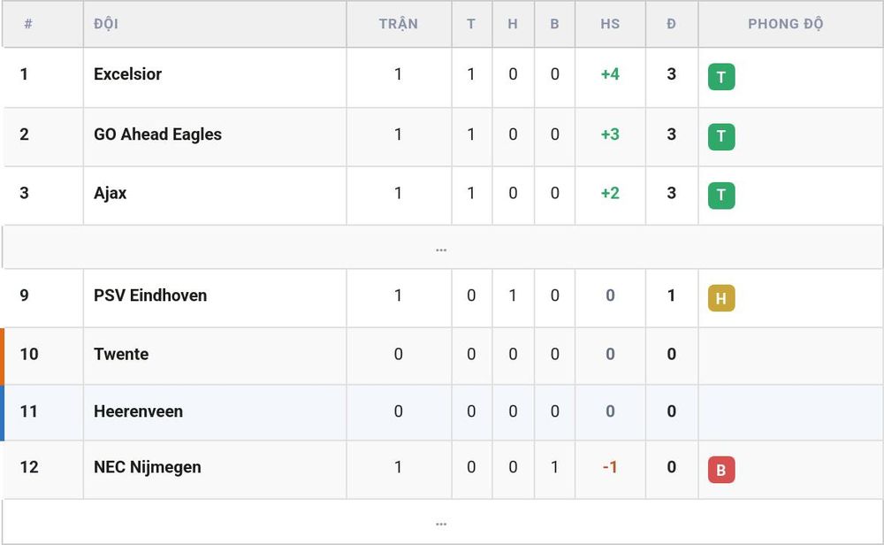Click the ĐỘI column header
884x545 pixels.
point(106,24)
